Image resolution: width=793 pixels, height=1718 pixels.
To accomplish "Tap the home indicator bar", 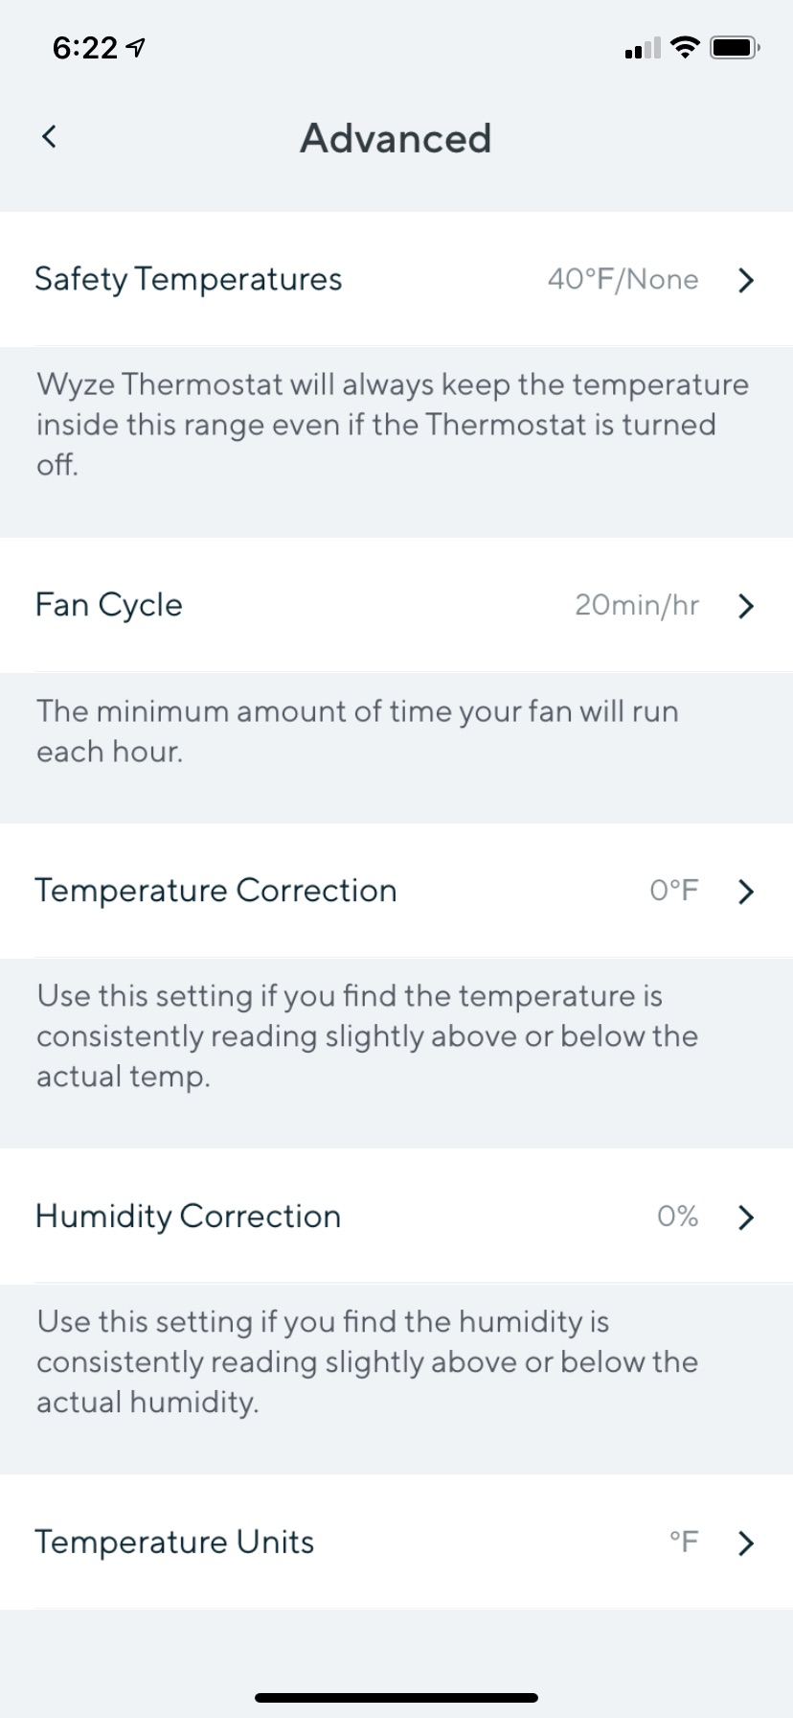I will 396,1698.
